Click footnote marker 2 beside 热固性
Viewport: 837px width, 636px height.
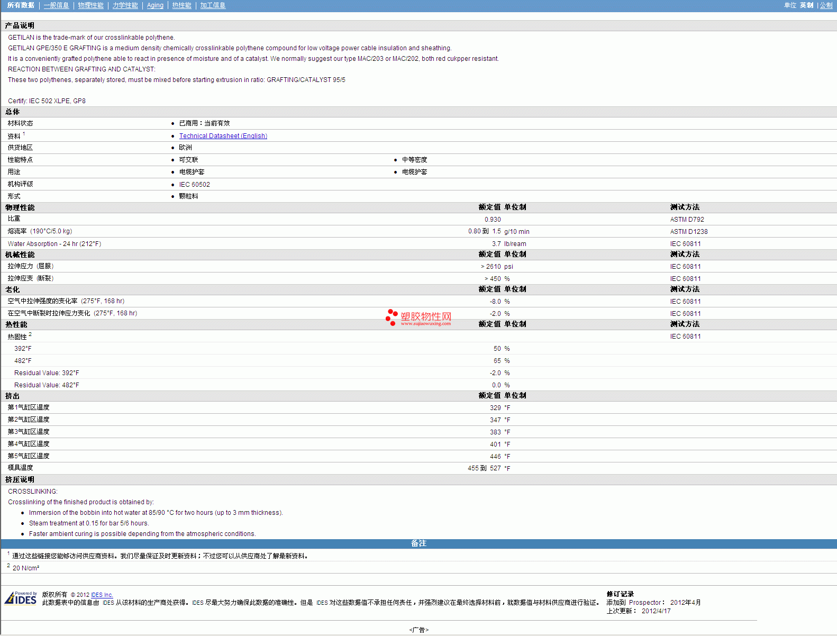[x=30, y=334]
